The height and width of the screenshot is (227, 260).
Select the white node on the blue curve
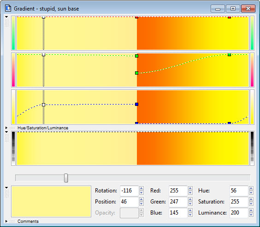click(43, 105)
